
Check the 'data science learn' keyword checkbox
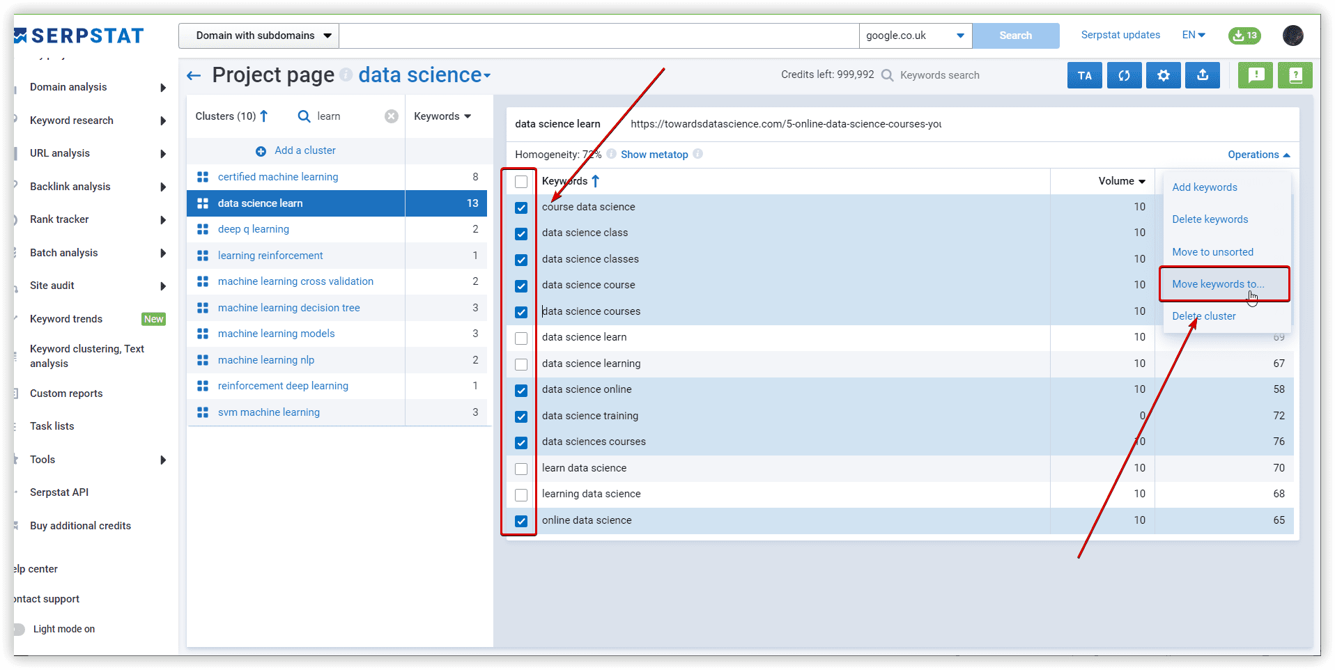pos(521,338)
